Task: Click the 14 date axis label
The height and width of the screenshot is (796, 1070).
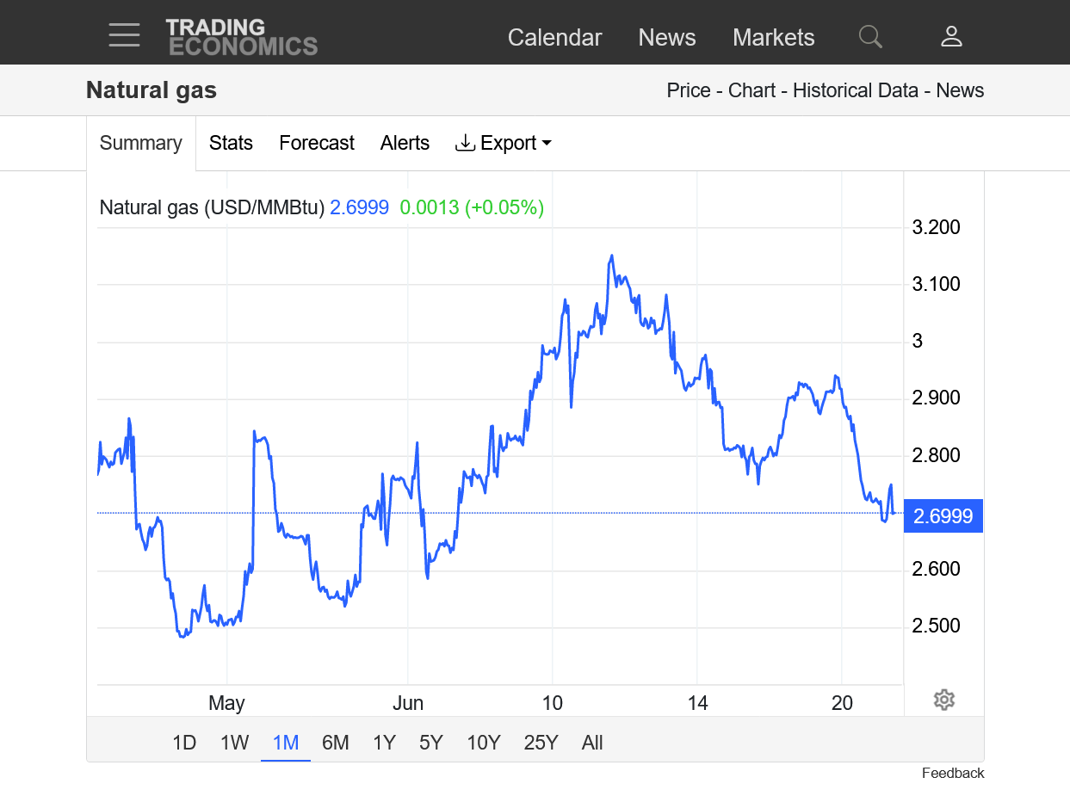Action: [x=698, y=703]
